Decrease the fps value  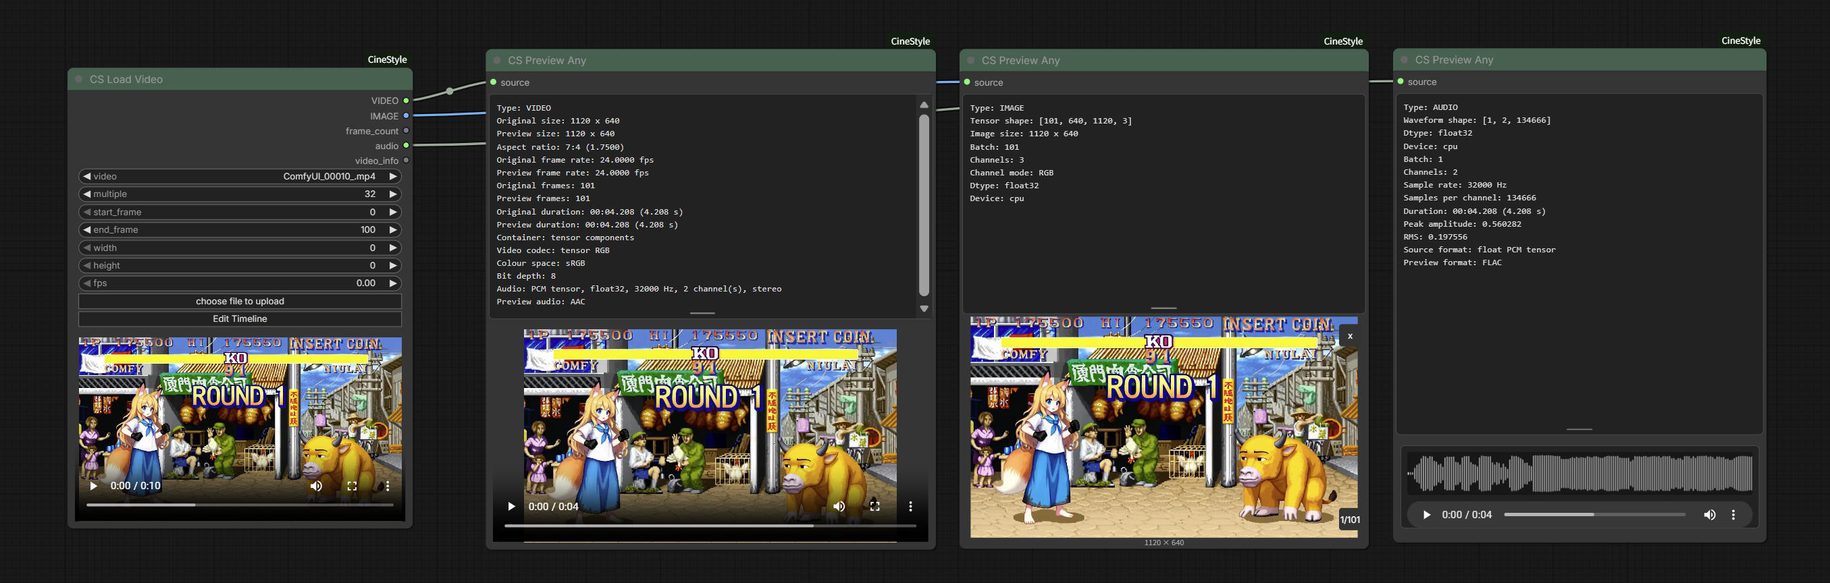[x=86, y=283]
